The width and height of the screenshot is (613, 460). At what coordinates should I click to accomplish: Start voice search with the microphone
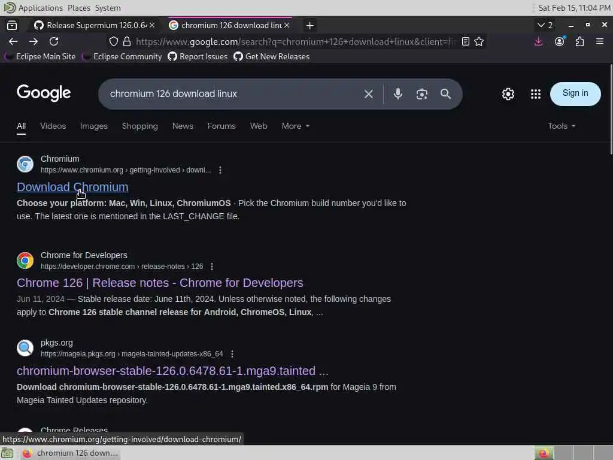398,94
